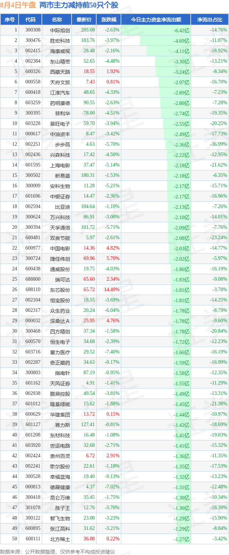Click the 数据来源 disclaimer footer text
This screenshot has height=555, width=229.
click(x=58, y=551)
